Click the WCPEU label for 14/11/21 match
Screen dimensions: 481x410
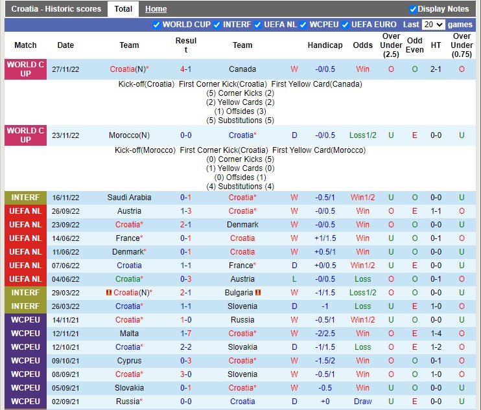(25, 320)
